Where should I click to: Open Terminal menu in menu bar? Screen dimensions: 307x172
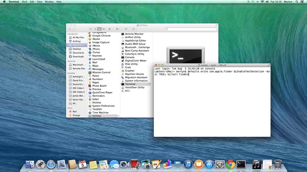[x=14, y=2]
